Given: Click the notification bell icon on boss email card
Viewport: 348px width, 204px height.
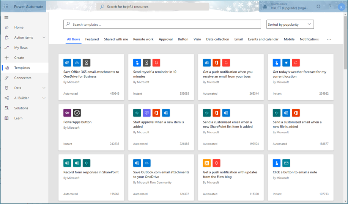Looking at the screenshot, I should pos(226,62).
